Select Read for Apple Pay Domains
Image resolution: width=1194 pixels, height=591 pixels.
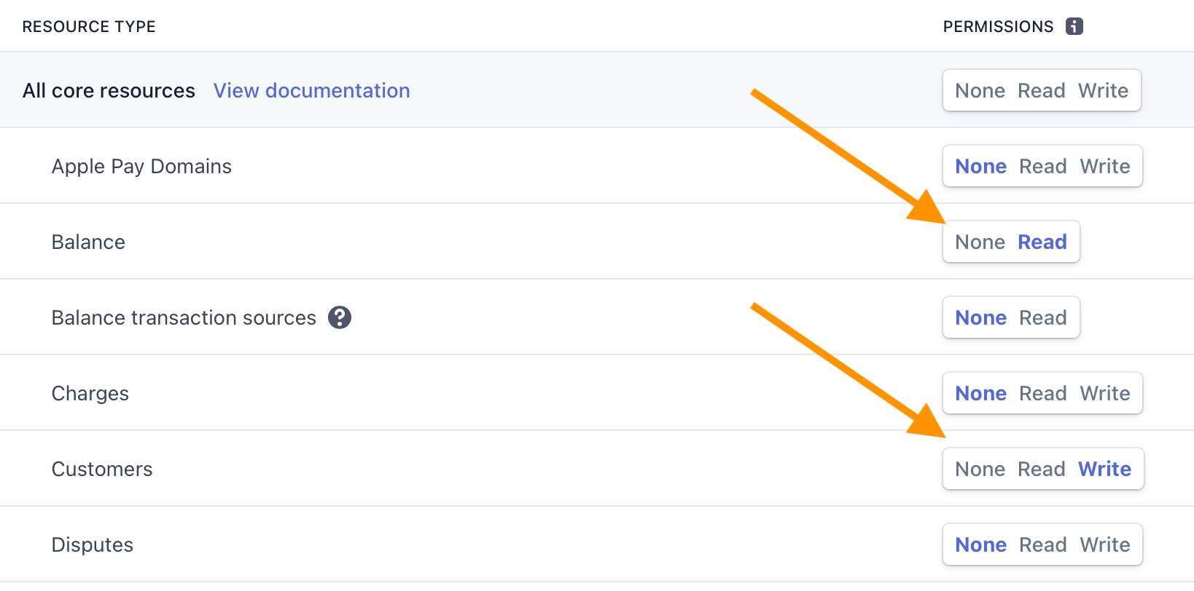(1042, 167)
